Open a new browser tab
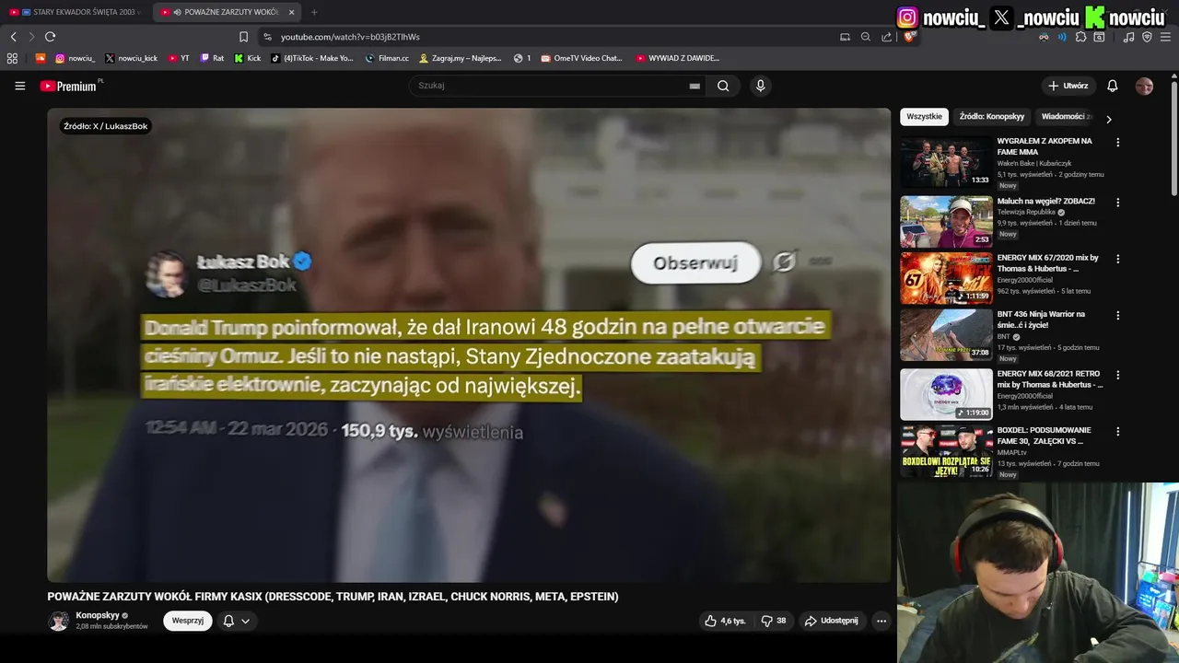This screenshot has height=663, width=1179. click(314, 12)
